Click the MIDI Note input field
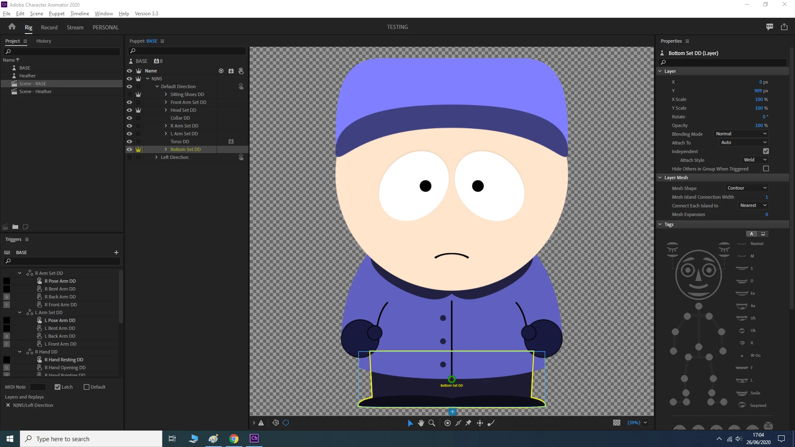The image size is (795, 447). (x=38, y=387)
